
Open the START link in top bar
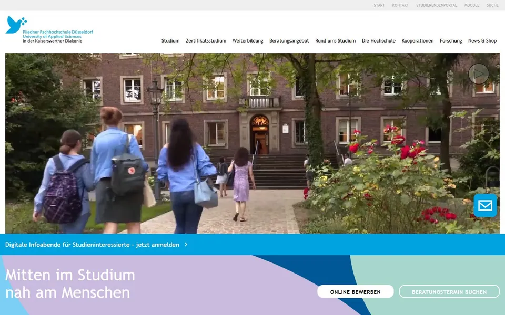pos(379,5)
